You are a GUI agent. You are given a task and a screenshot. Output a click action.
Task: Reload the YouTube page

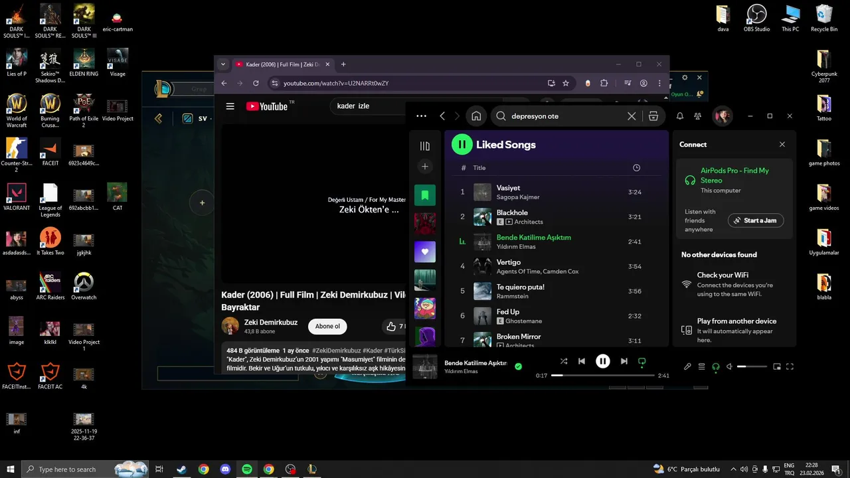(x=256, y=83)
